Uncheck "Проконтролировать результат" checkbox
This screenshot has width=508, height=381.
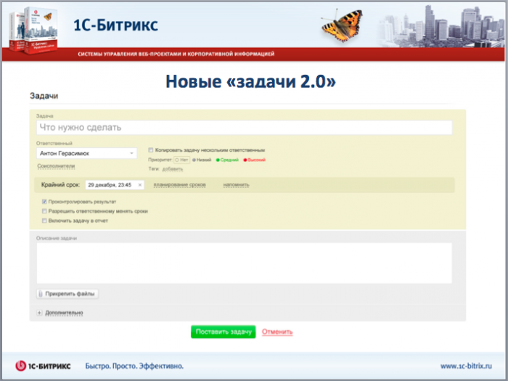(x=44, y=202)
